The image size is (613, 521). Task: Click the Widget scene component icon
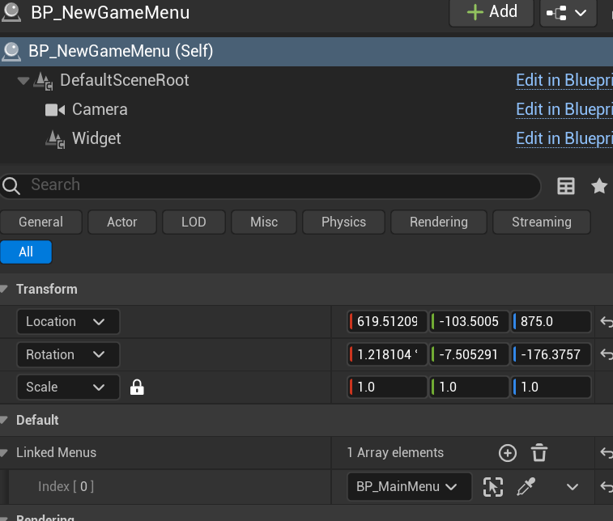[55, 139]
